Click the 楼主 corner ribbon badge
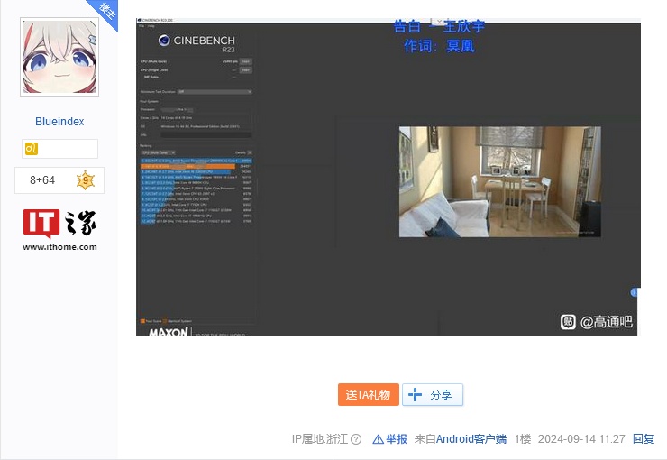This screenshot has height=460, width=667. (x=106, y=11)
